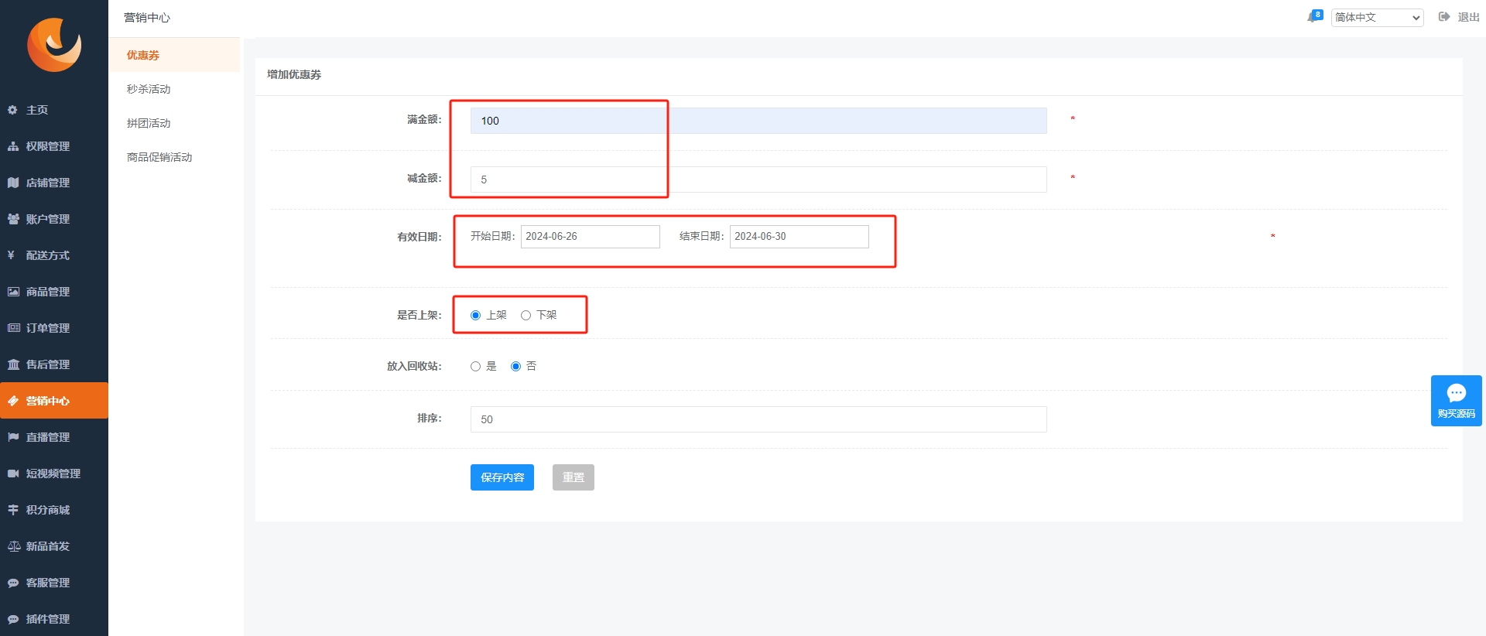The height and width of the screenshot is (636, 1486).
Task: Open 配送方式 in the sidebar
Action: coord(54,255)
